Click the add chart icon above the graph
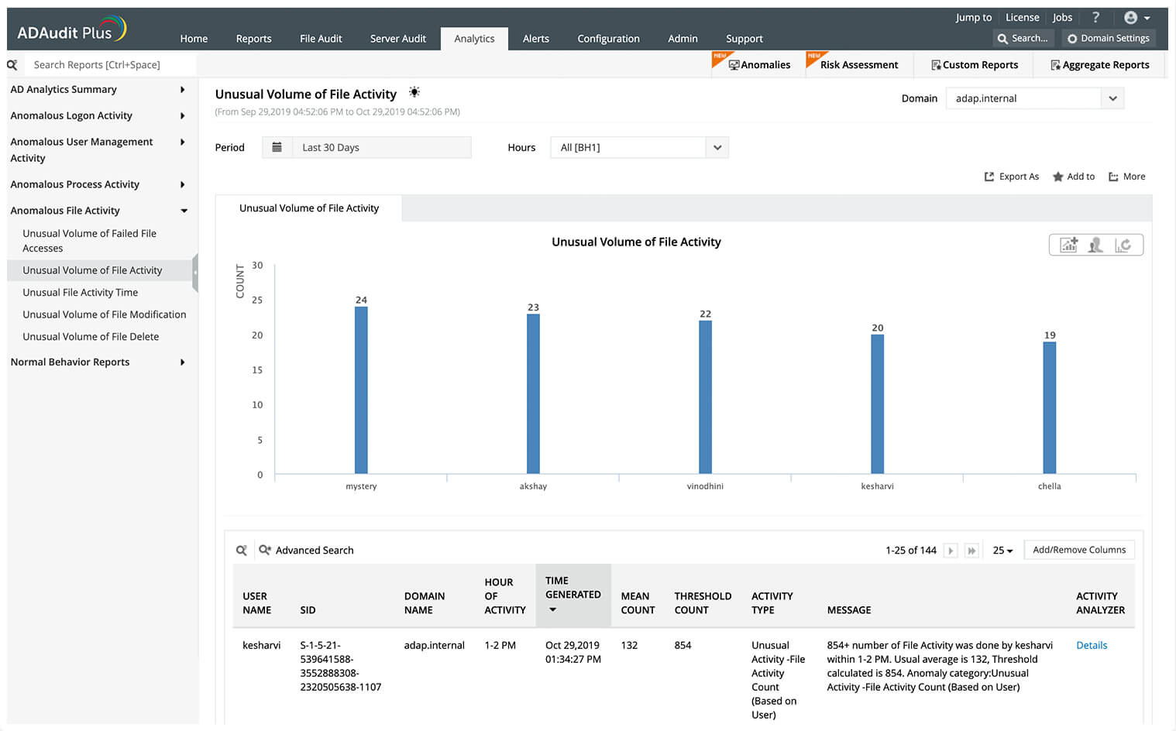Screen dimensions: 1176x731 (x=1069, y=244)
